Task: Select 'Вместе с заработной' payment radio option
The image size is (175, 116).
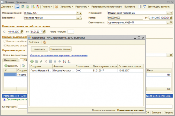Action: point(4,41)
